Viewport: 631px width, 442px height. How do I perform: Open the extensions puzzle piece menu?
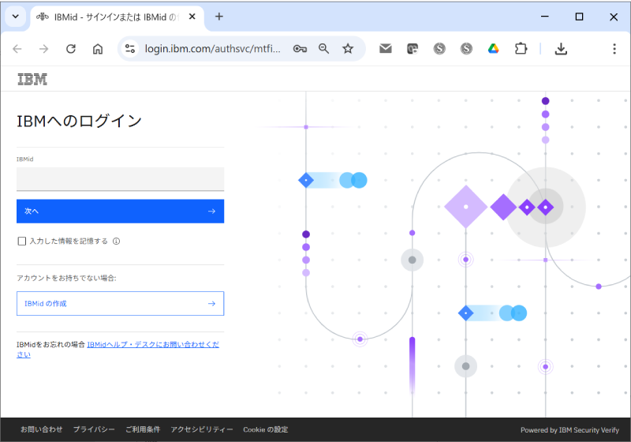tap(521, 49)
